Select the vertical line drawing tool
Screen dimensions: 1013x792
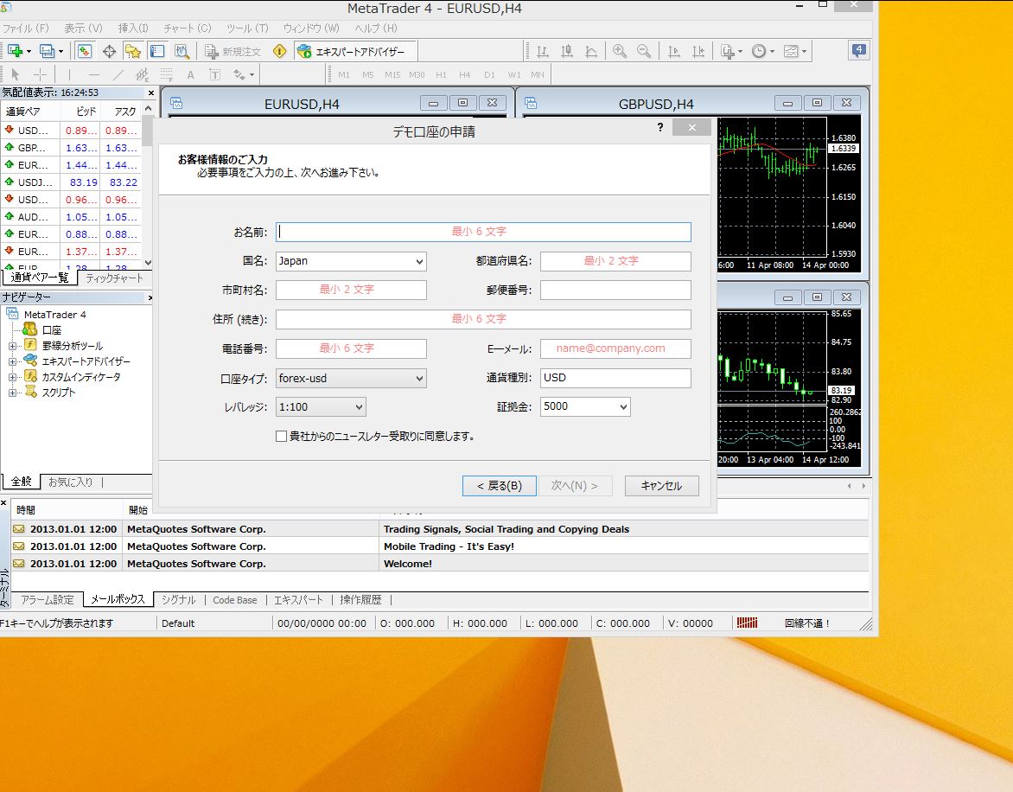(69, 75)
